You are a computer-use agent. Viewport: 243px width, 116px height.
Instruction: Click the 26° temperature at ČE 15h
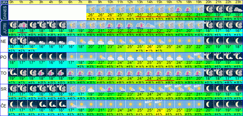click(x=160, y=110)
